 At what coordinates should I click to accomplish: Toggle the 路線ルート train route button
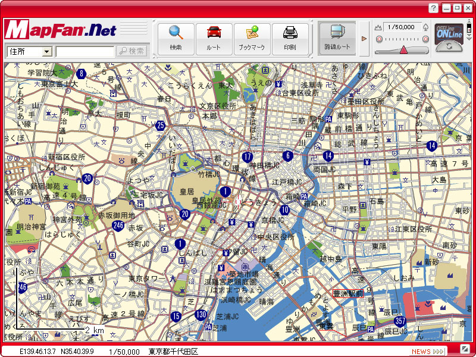(x=337, y=38)
